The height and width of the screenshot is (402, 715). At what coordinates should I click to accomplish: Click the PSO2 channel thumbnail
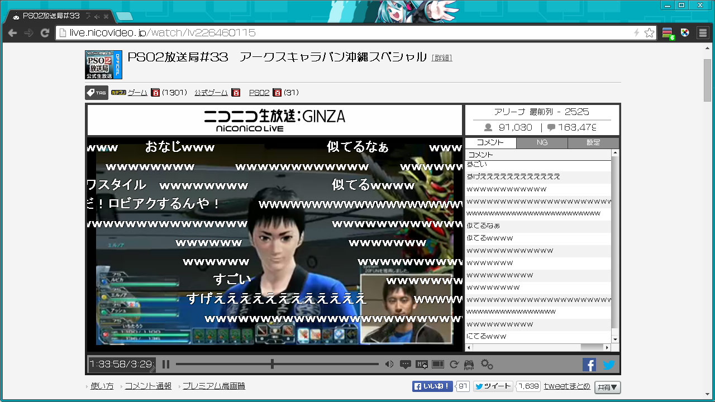103,65
